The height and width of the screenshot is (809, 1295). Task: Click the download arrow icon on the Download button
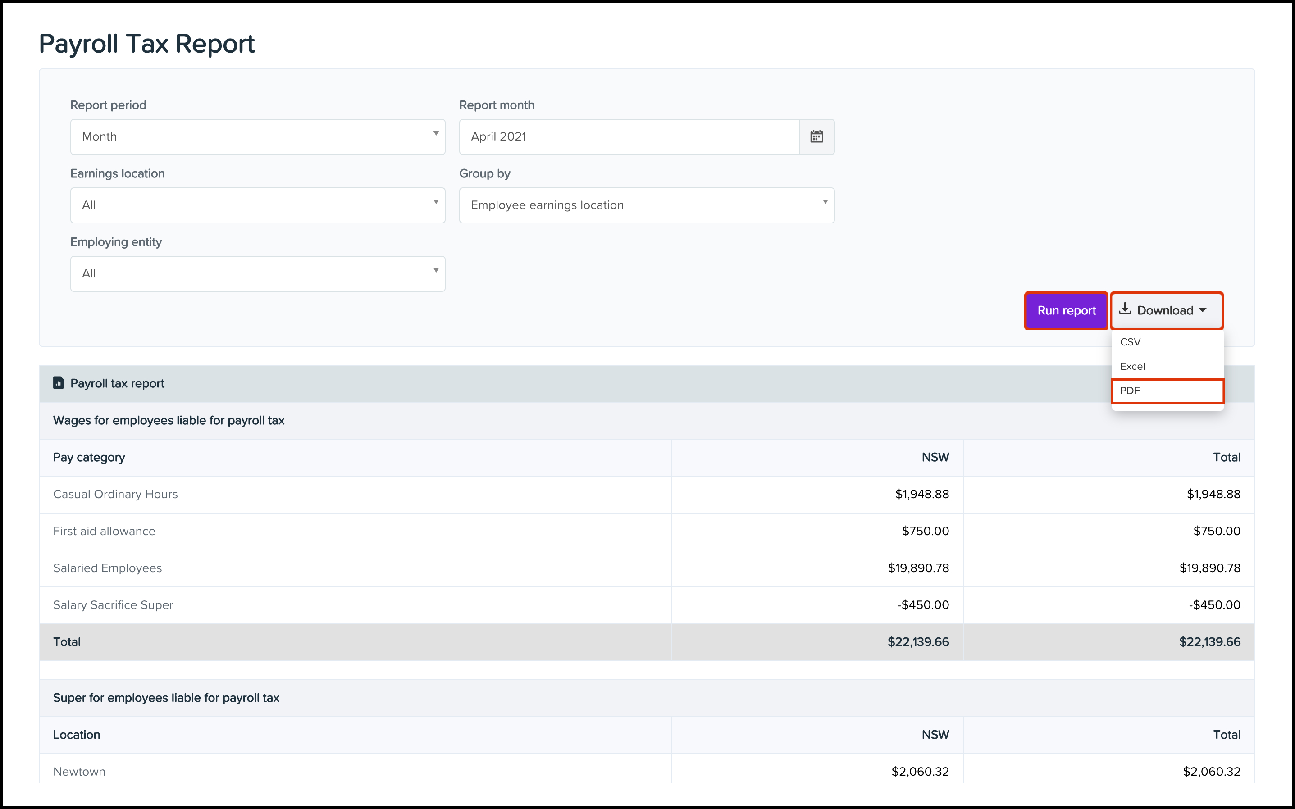coord(1125,309)
